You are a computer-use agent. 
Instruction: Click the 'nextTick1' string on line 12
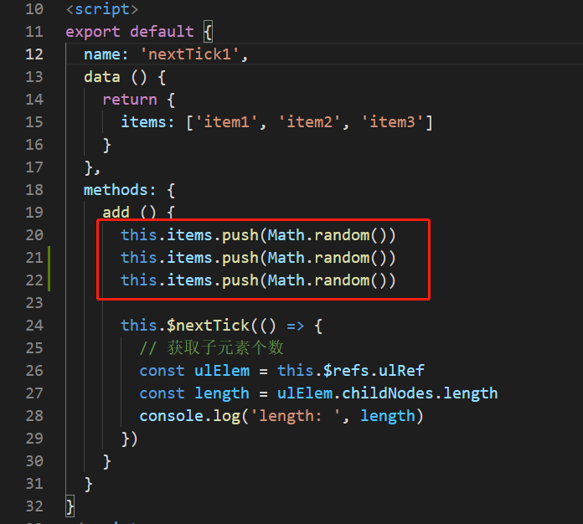click(x=189, y=54)
